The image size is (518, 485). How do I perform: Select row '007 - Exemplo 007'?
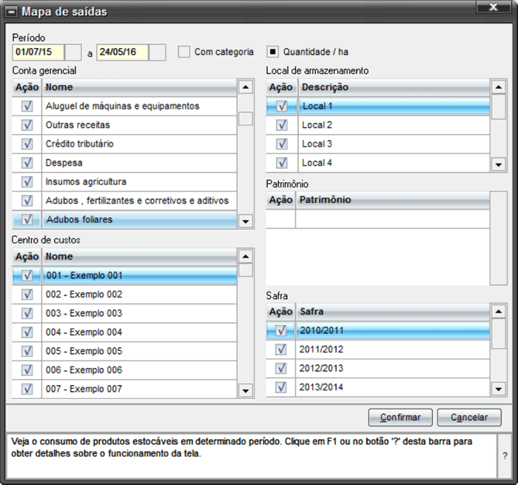point(124,389)
